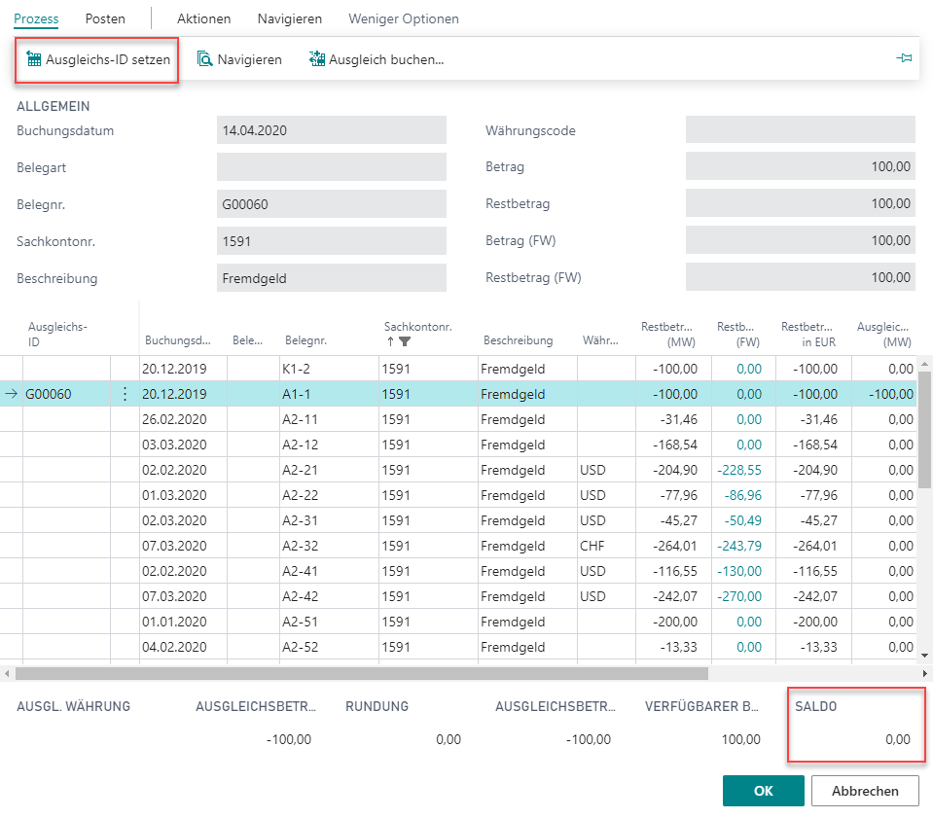Click the Belegnr. column header

pos(305,340)
